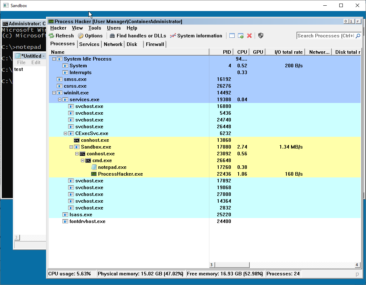Open Options via the gear icon
Screen dimensions: 366x285
[x=81, y=36]
